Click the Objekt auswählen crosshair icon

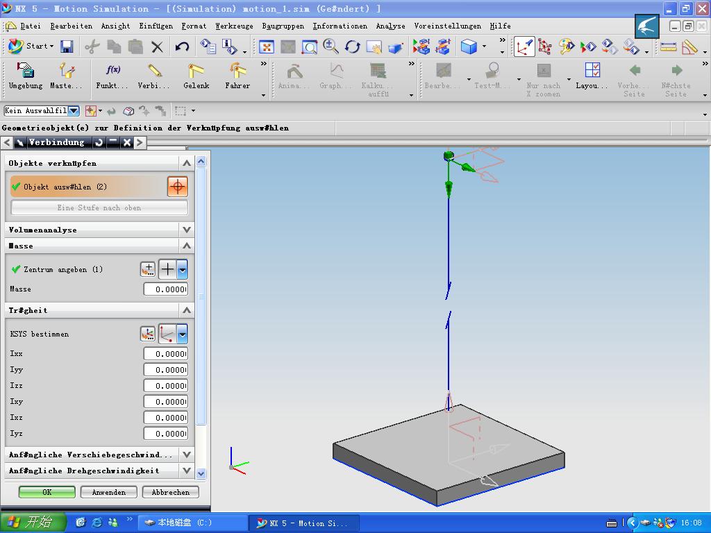click(x=177, y=186)
